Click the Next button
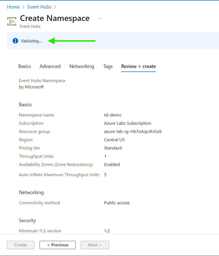Image resolution: width=219 pixels, height=256 pixels. pyautogui.click(x=95, y=245)
